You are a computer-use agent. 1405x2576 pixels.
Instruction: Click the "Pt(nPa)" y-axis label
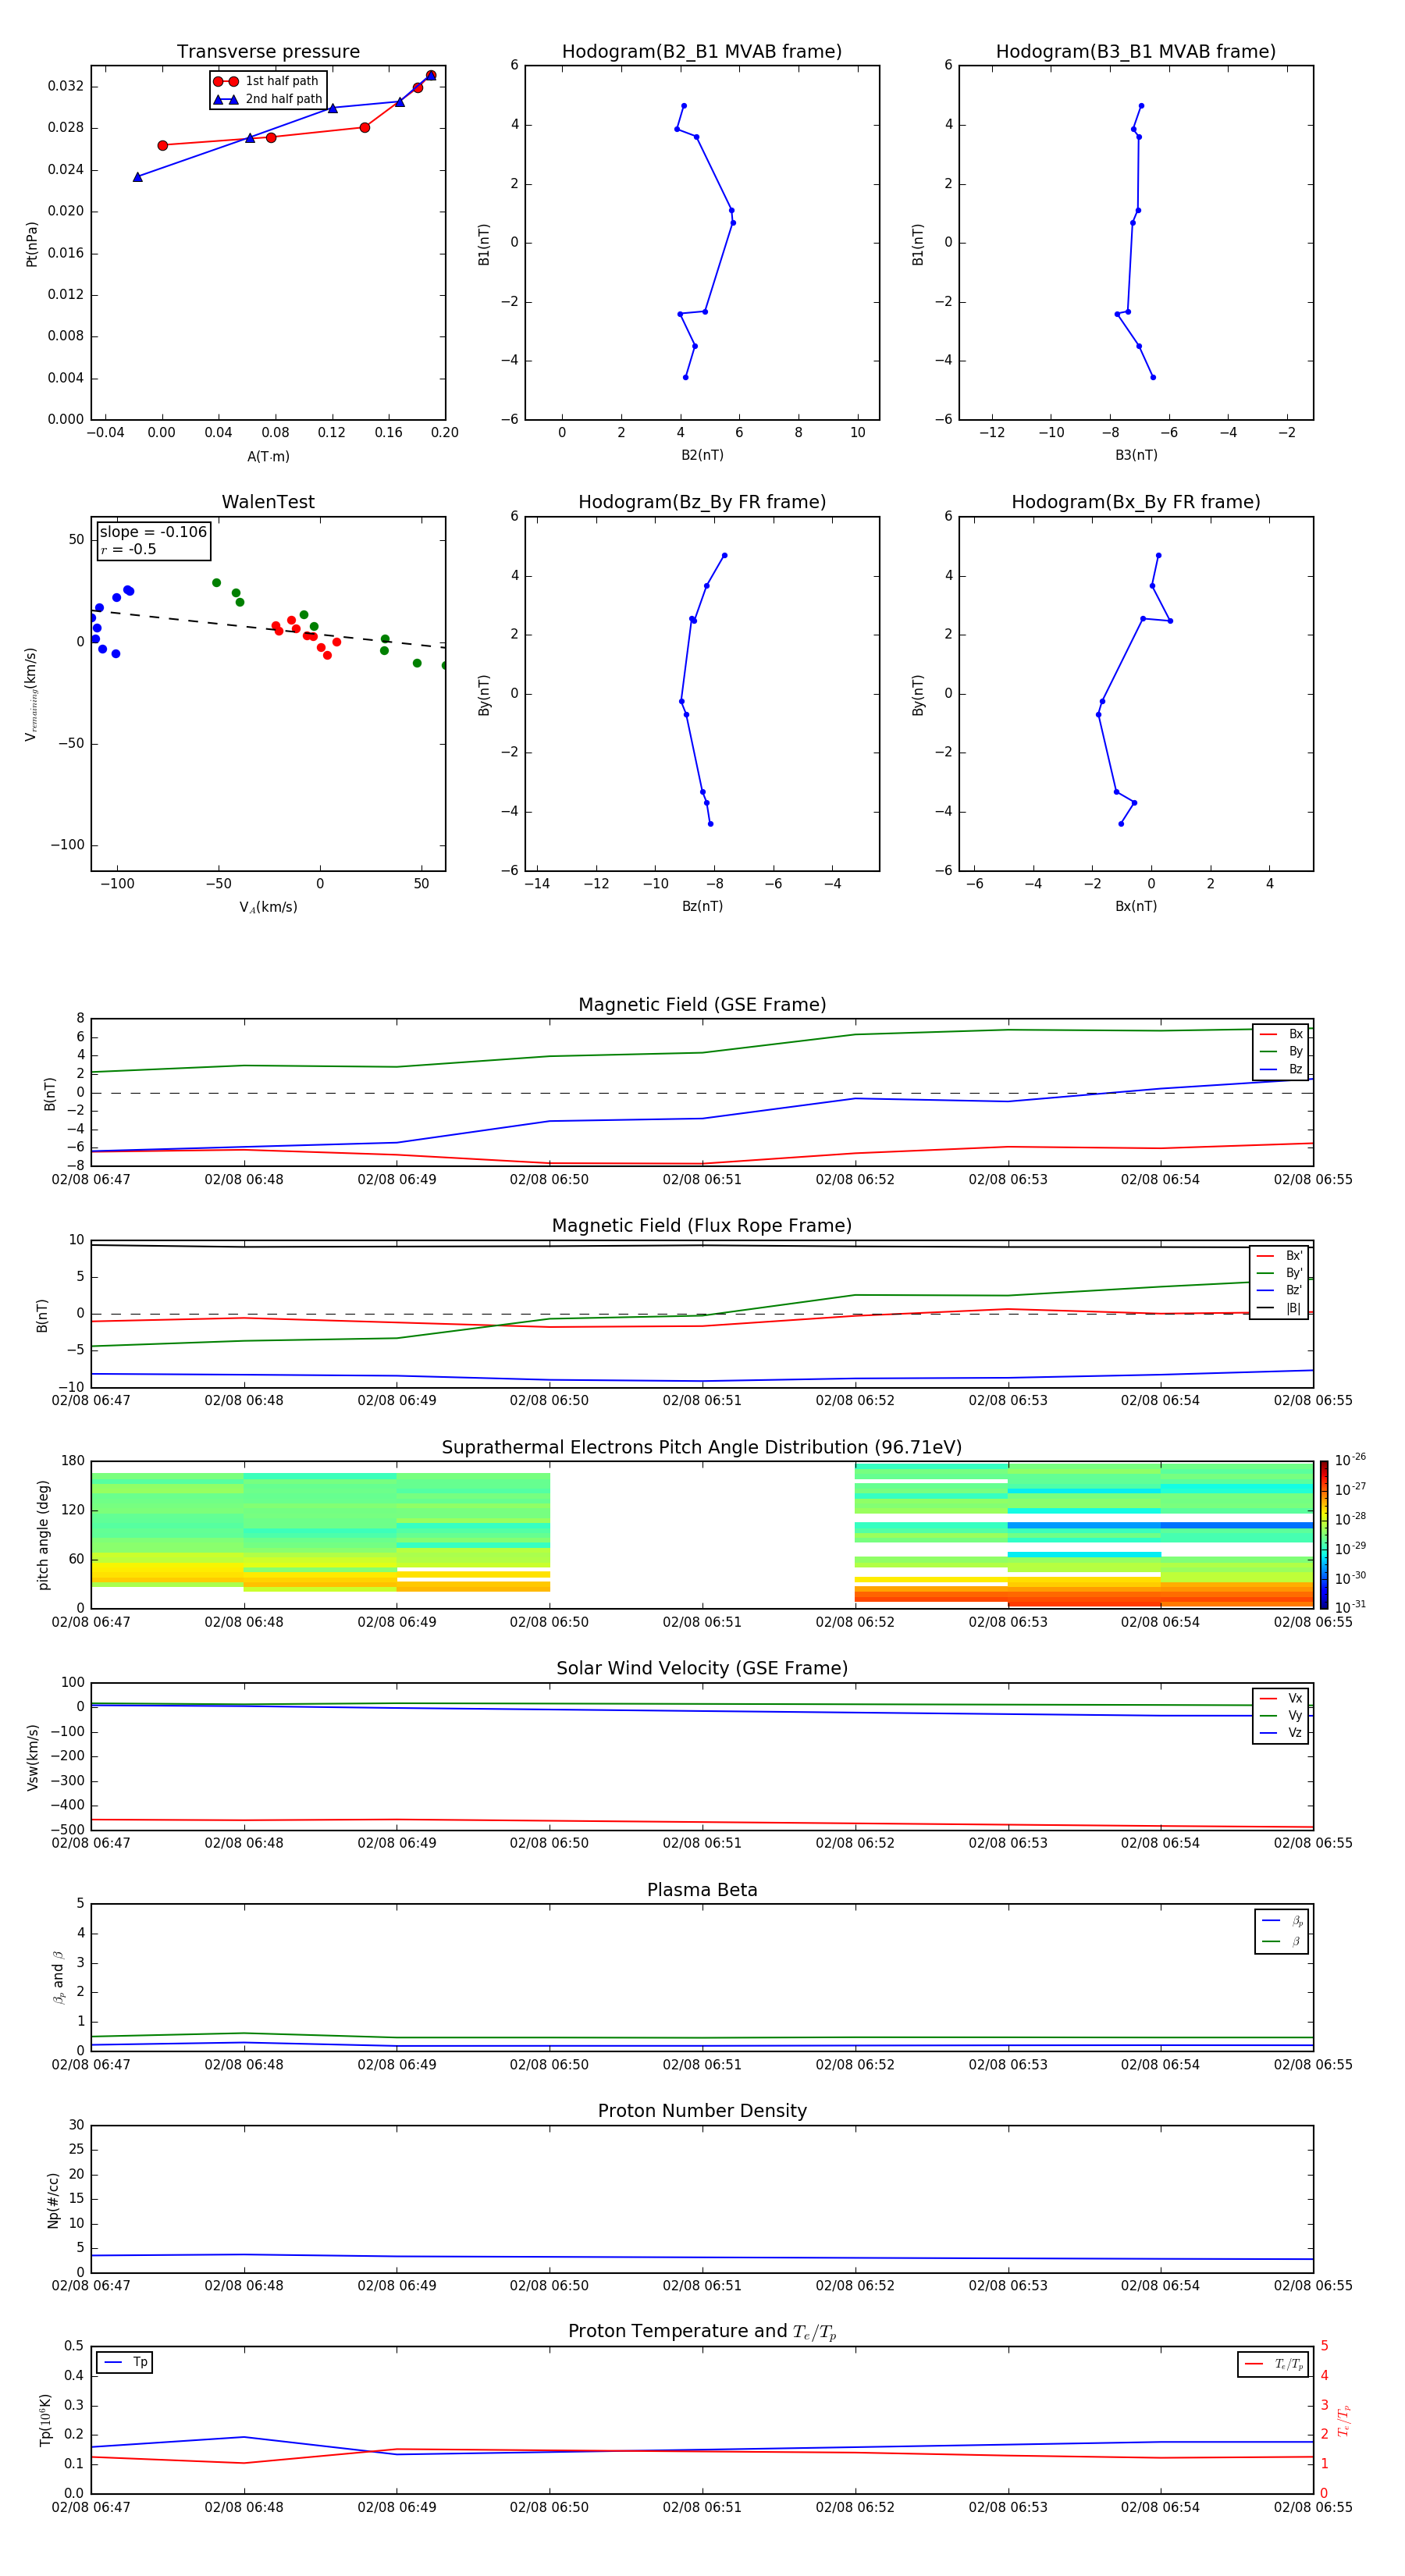pyautogui.click(x=32, y=243)
